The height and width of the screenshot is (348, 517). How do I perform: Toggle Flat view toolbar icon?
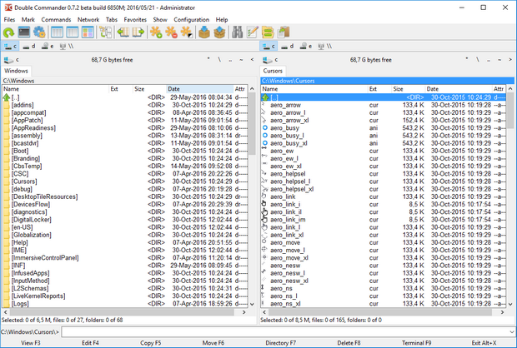[x=106, y=32]
